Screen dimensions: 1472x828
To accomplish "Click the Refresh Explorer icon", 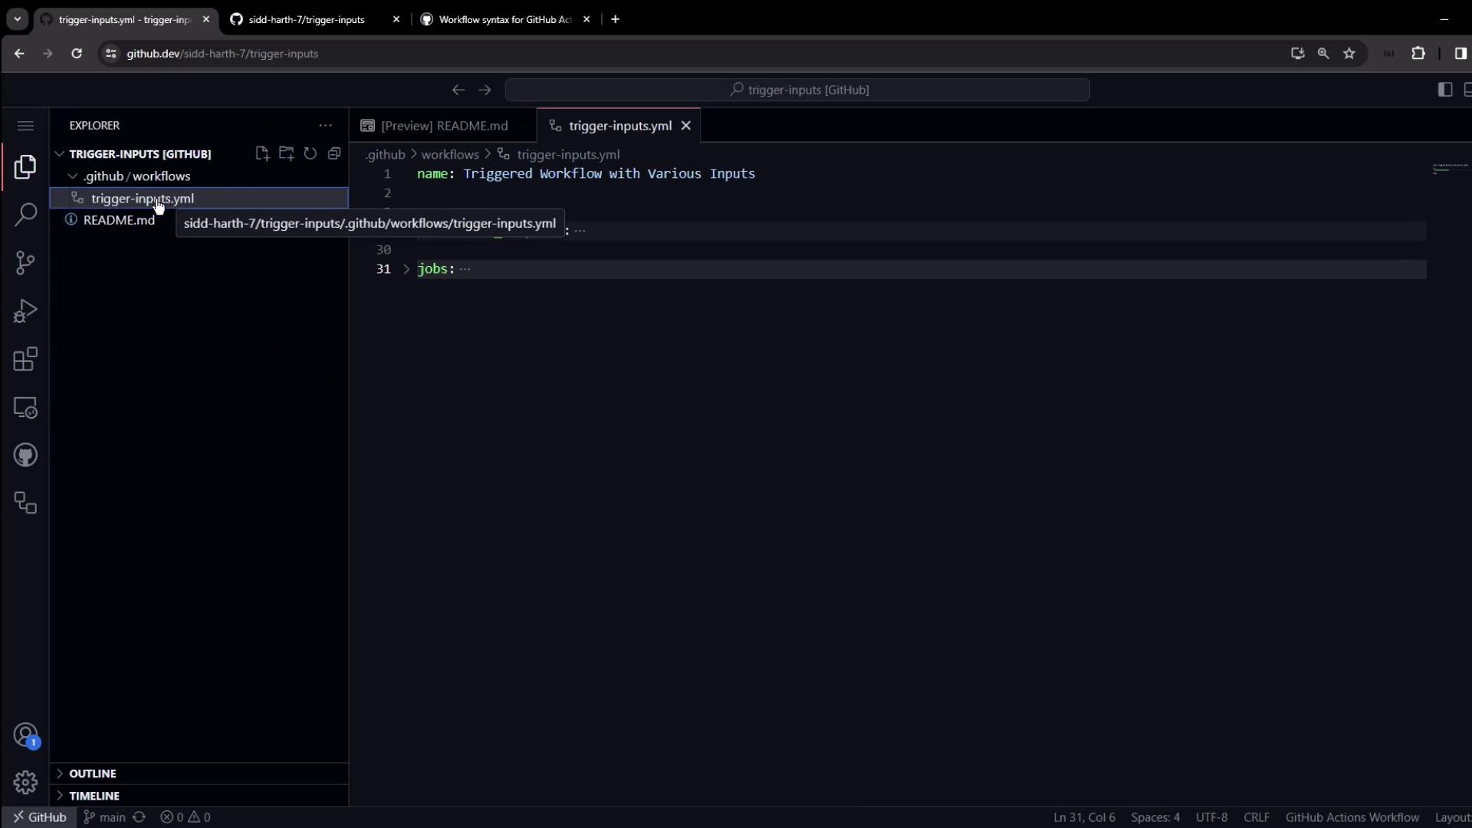I will [x=310, y=153].
